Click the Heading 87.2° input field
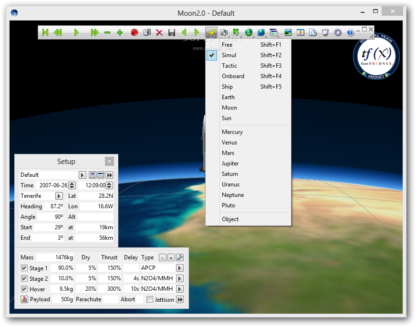The image size is (416, 327). point(54,206)
